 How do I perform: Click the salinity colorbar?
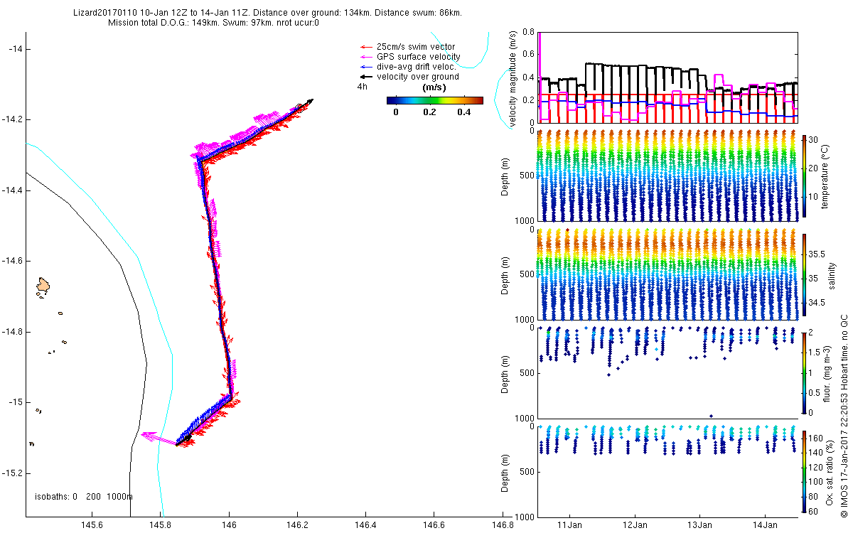(805, 274)
